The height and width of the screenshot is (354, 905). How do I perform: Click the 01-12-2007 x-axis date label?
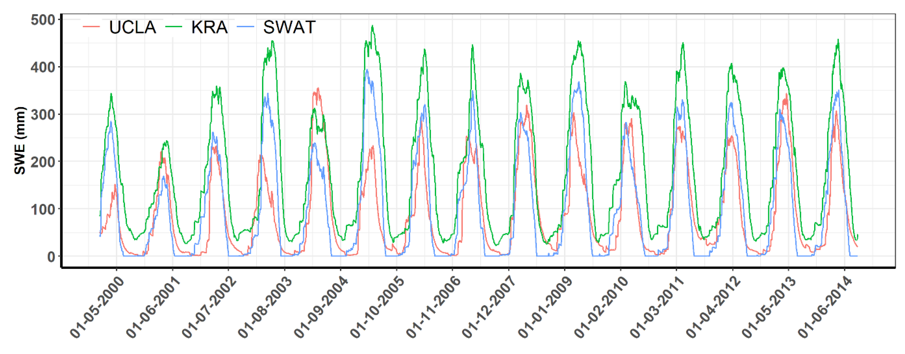point(489,307)
